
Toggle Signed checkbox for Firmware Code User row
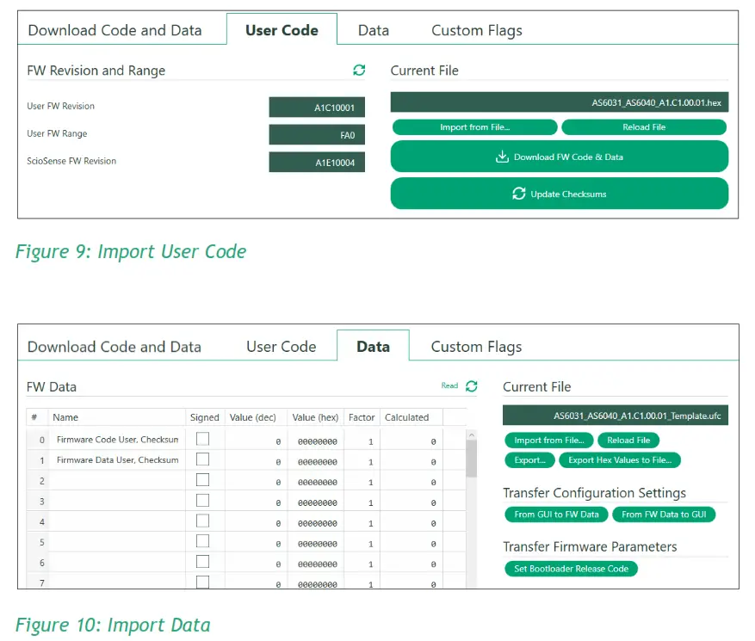(x=203, y=439)
